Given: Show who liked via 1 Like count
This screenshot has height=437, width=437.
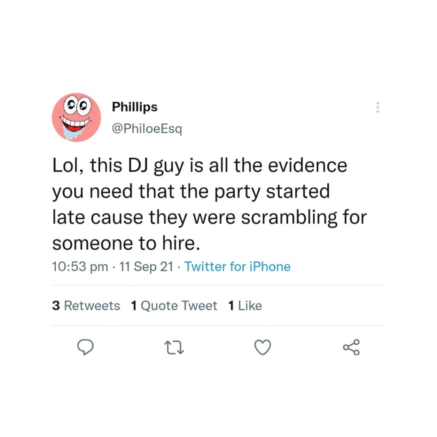Looking at the screenshot, I should pyautogui.click(x=245, y=306).
